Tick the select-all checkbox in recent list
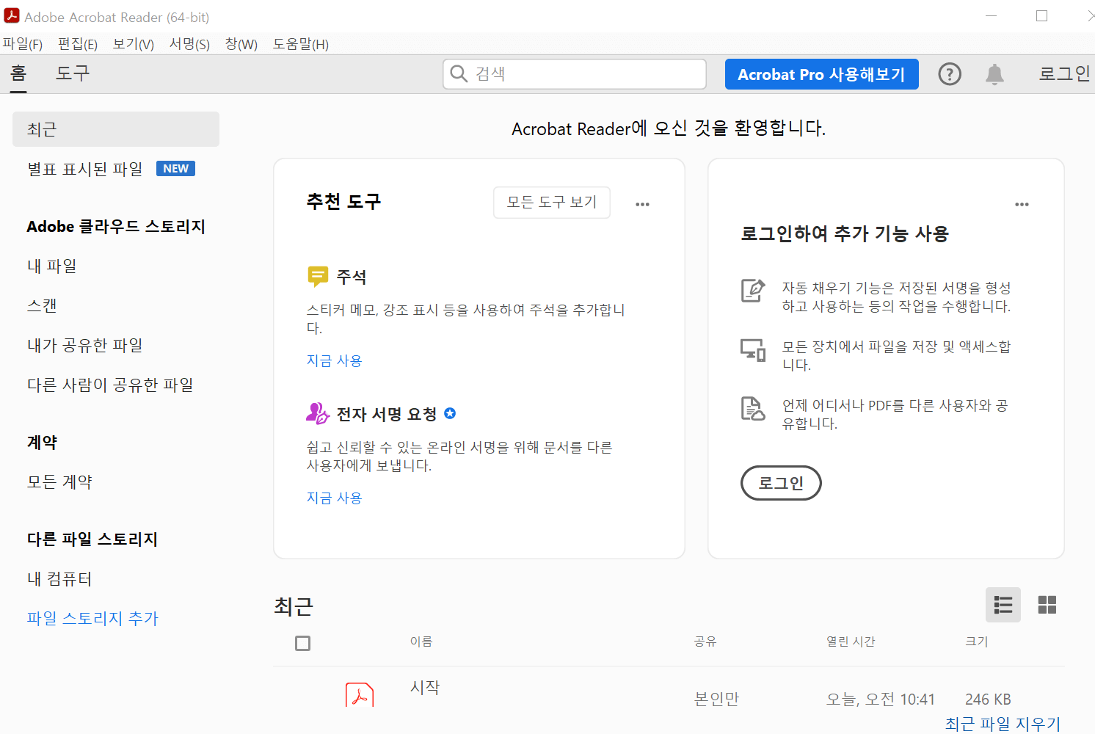Screen dimensions: 1095x734 click(x=302, y=643)
